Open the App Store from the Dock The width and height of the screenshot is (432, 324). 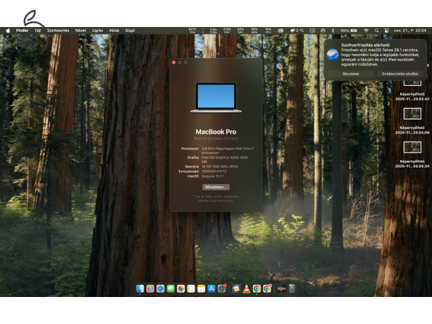tap(211, 288)
